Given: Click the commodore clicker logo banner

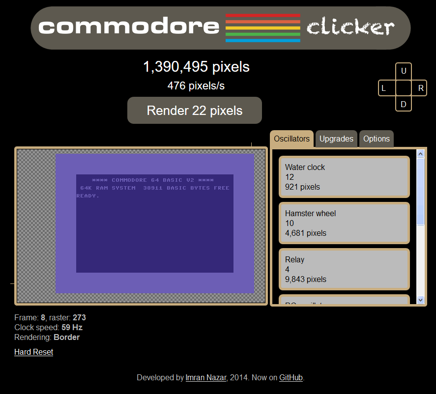Looking at the screenshot, I should (221, 28).
